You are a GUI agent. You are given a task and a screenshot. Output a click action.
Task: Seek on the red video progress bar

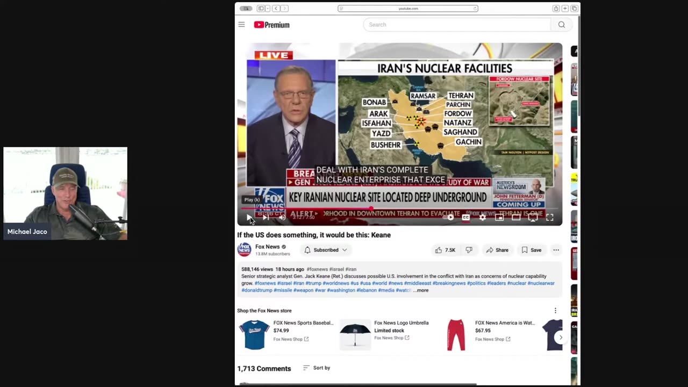(x=399, y=209)
